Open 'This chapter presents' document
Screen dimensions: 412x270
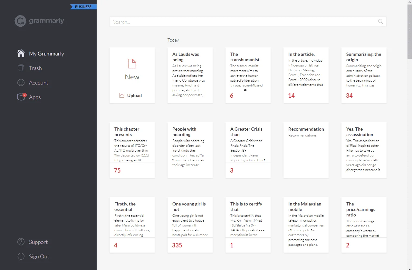coord(132,150)
